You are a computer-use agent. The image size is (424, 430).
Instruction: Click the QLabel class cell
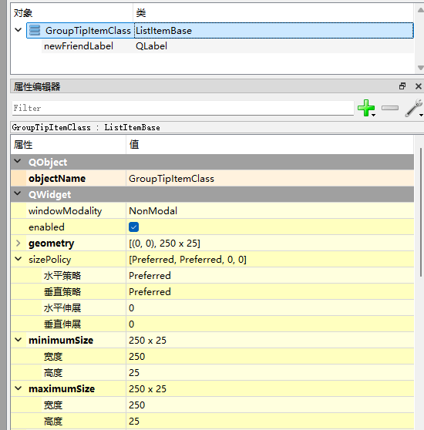(x=151, y=46)
